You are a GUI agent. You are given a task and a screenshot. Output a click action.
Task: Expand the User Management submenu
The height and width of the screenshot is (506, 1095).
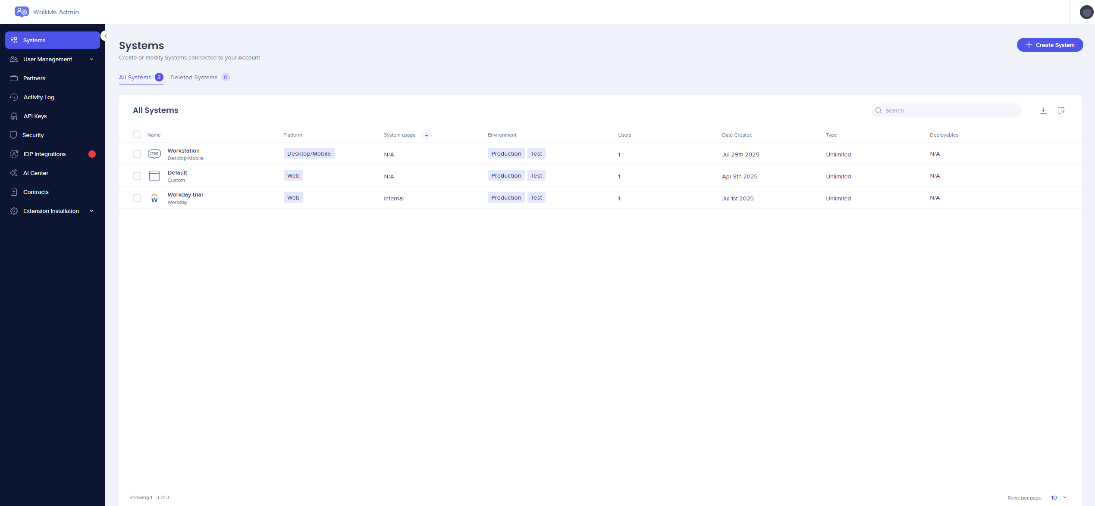[91, 59]
